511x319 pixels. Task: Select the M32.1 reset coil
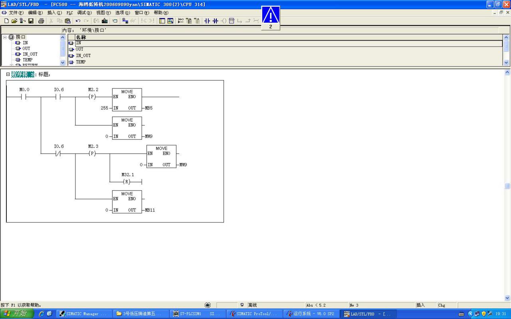(127, 182)
